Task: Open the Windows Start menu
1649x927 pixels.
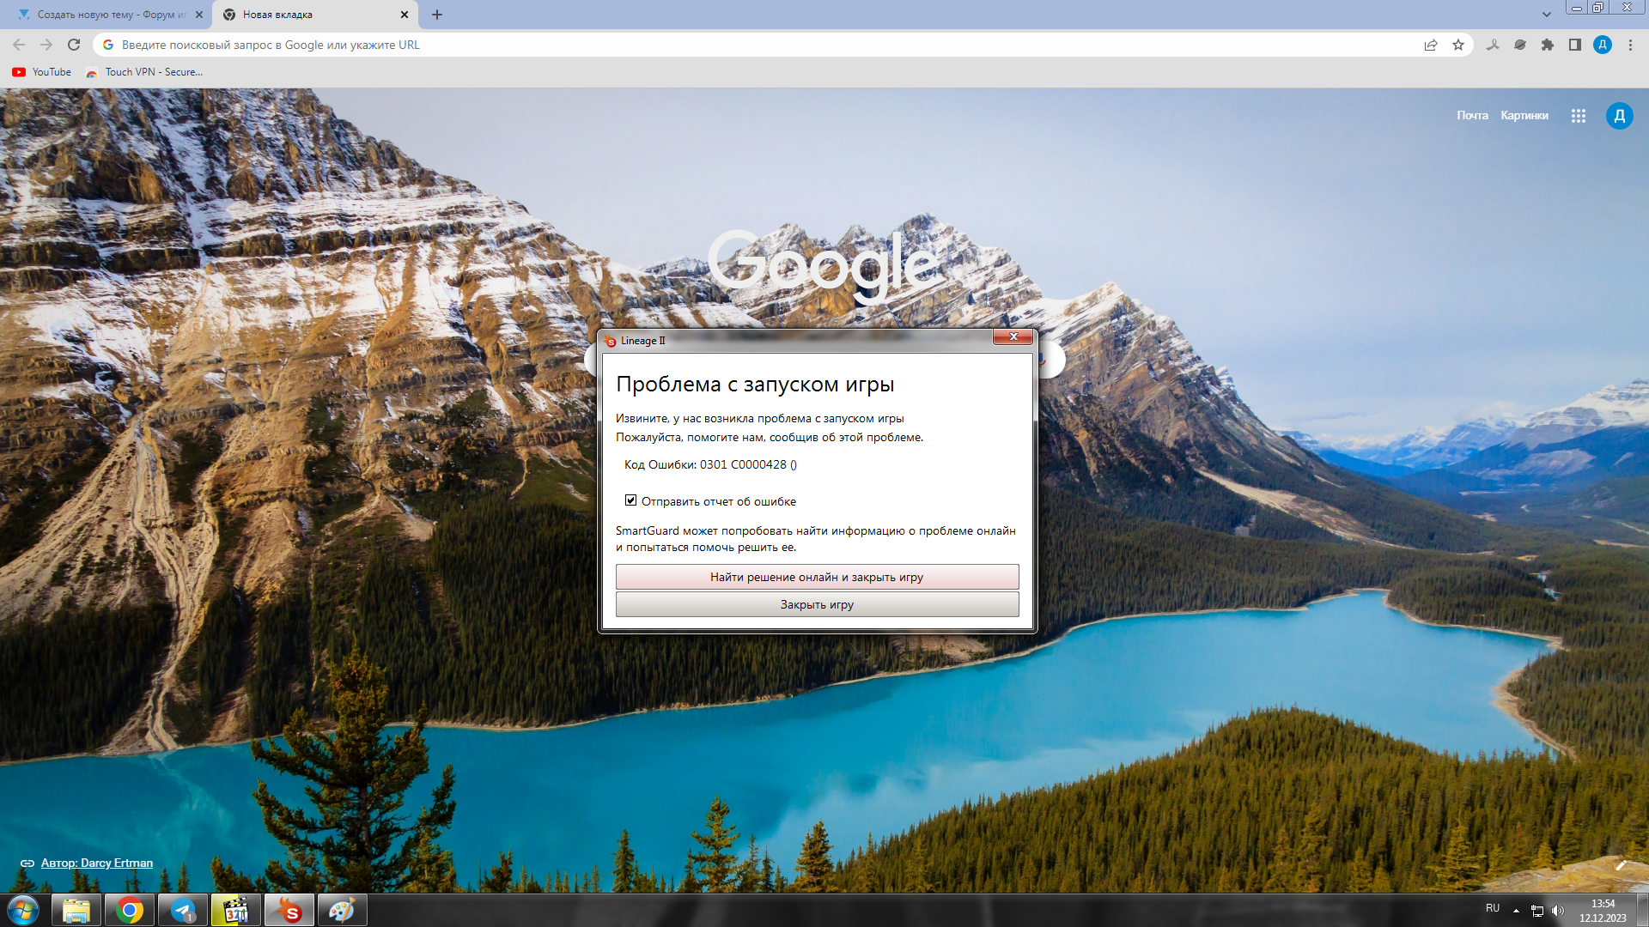Action: [x=23, y=910]
